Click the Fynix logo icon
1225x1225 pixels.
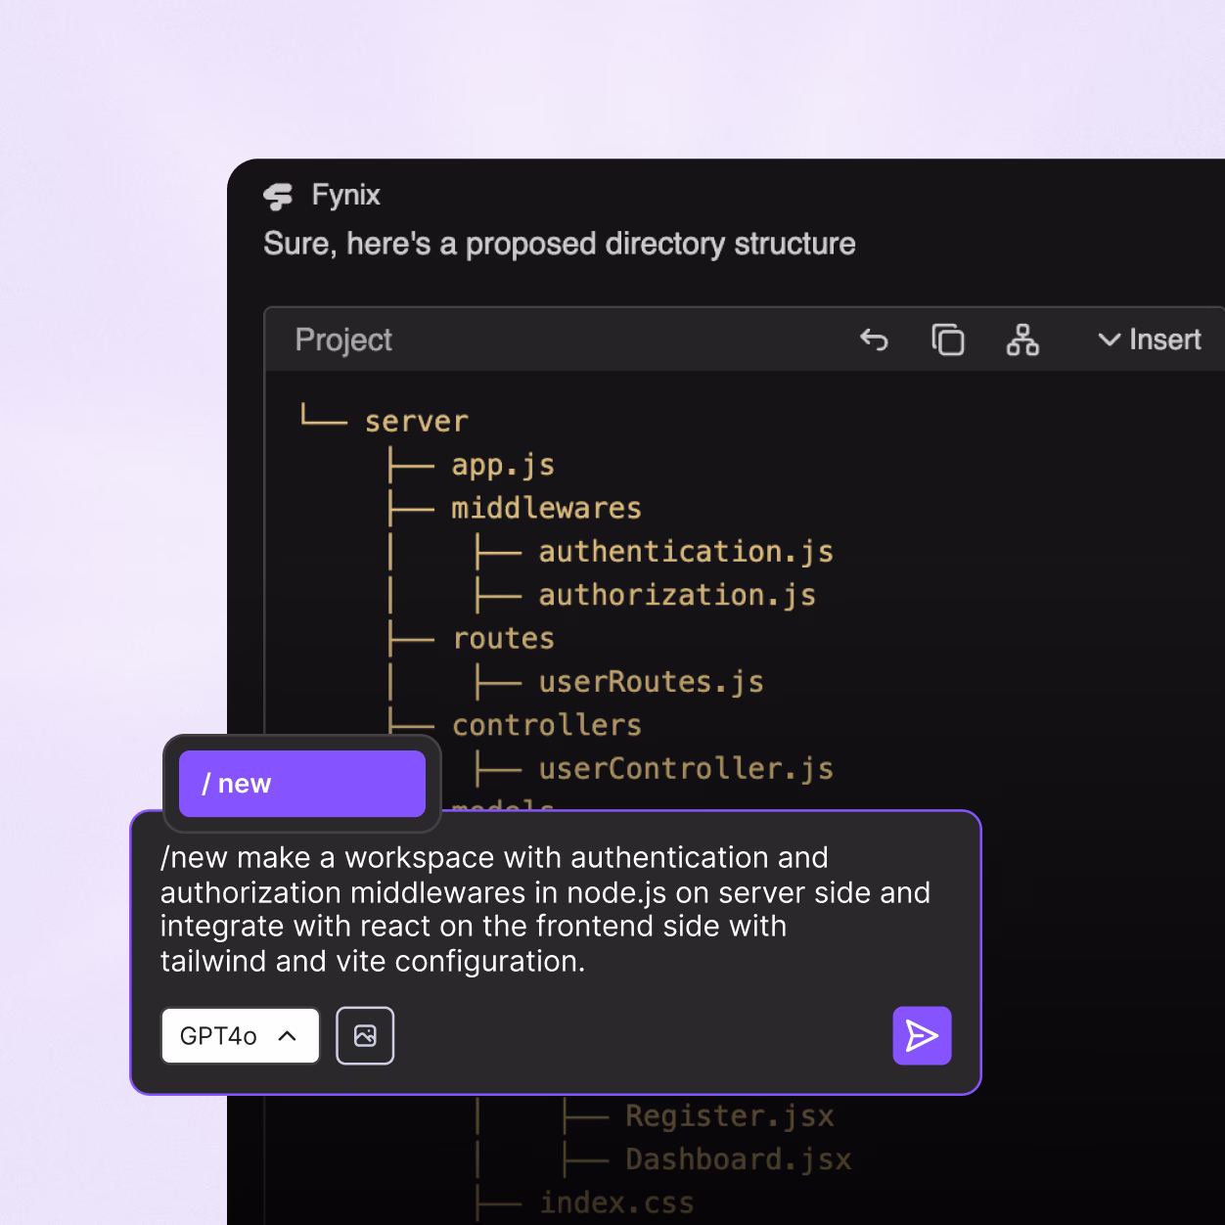click(x=279, y=197)
